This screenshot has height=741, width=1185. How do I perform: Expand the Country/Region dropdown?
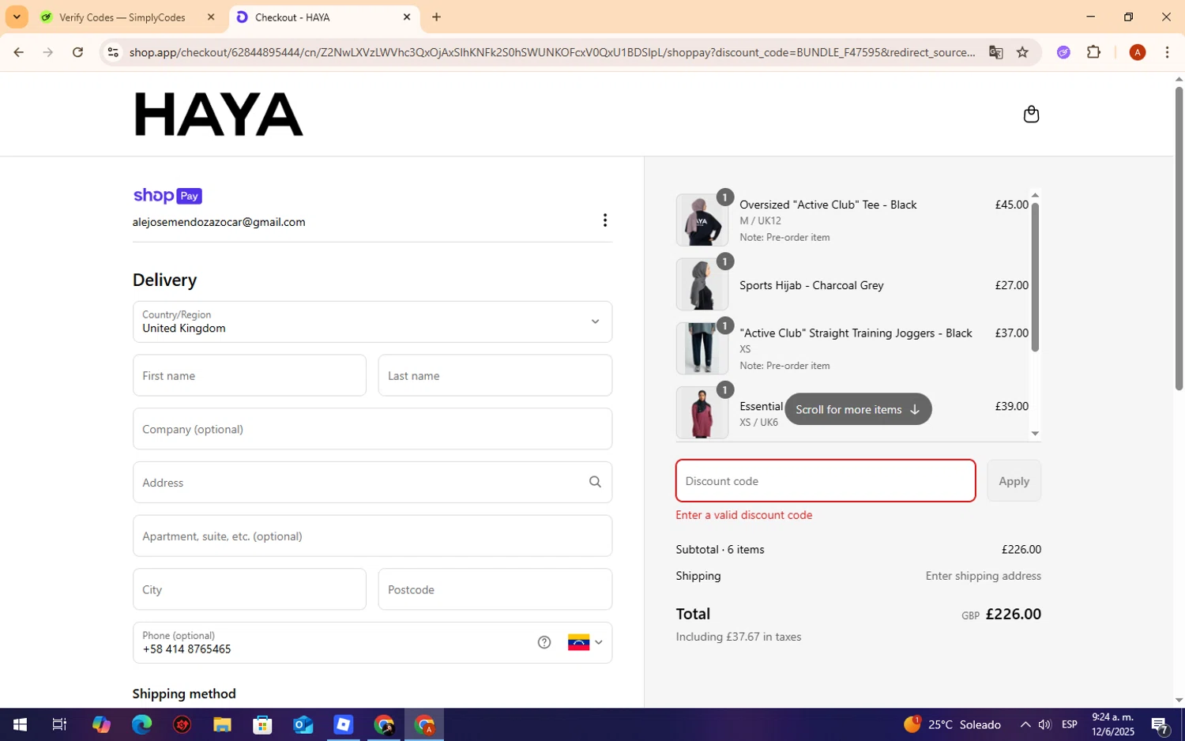(372, 322)
